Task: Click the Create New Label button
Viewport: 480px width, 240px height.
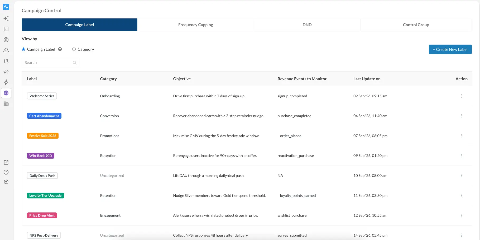Action: pos(450,49)
